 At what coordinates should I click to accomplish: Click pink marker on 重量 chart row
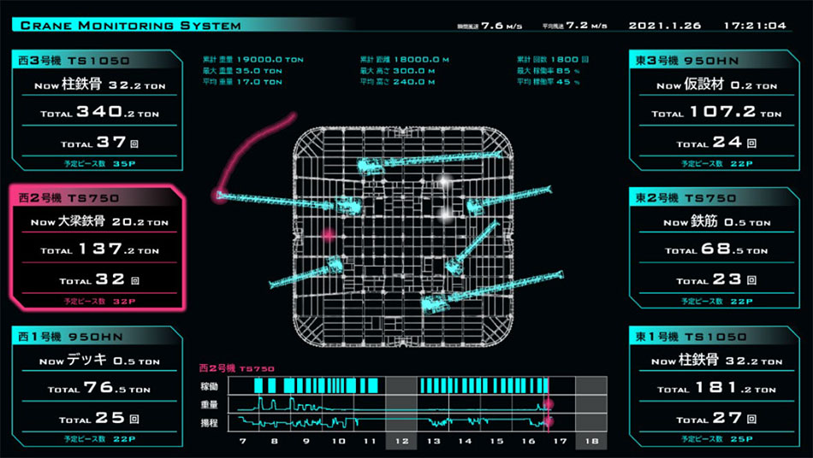coord(548,403)
